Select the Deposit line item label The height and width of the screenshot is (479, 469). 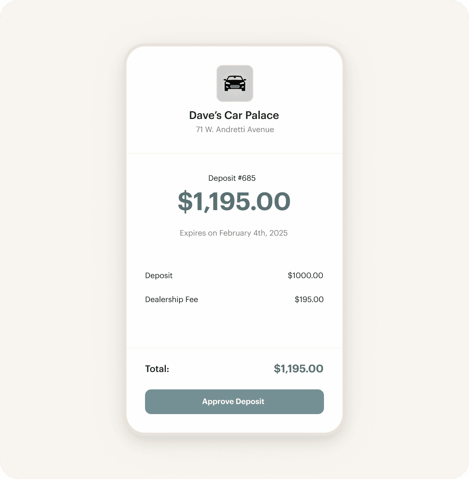coord(159,275)
